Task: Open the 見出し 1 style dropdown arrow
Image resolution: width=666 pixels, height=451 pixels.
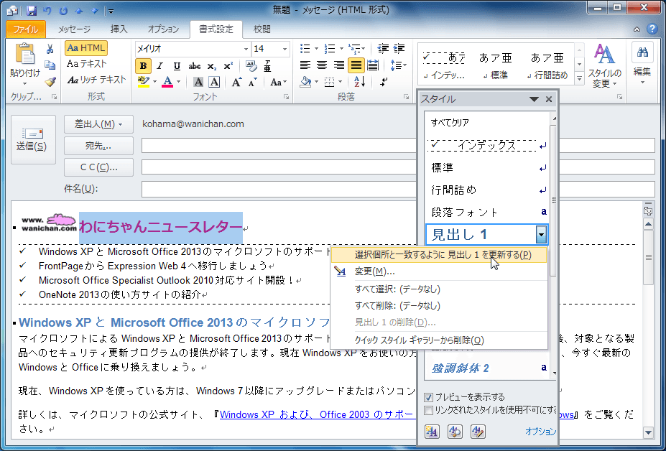Action: [x=541, y=234]
